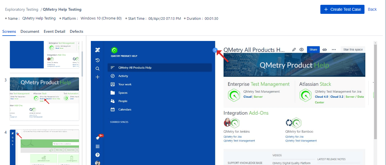This screenshot has height=165, width=386.
Task: Click the question mark help icon
Action: (98, 155)
